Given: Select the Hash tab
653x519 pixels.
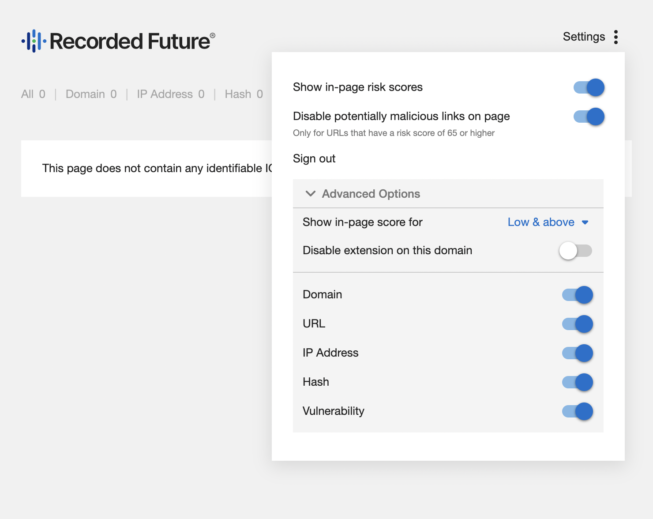Looking at the screenshot, I should point(244,94).
